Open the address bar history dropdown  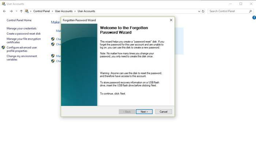coord(199,11)
